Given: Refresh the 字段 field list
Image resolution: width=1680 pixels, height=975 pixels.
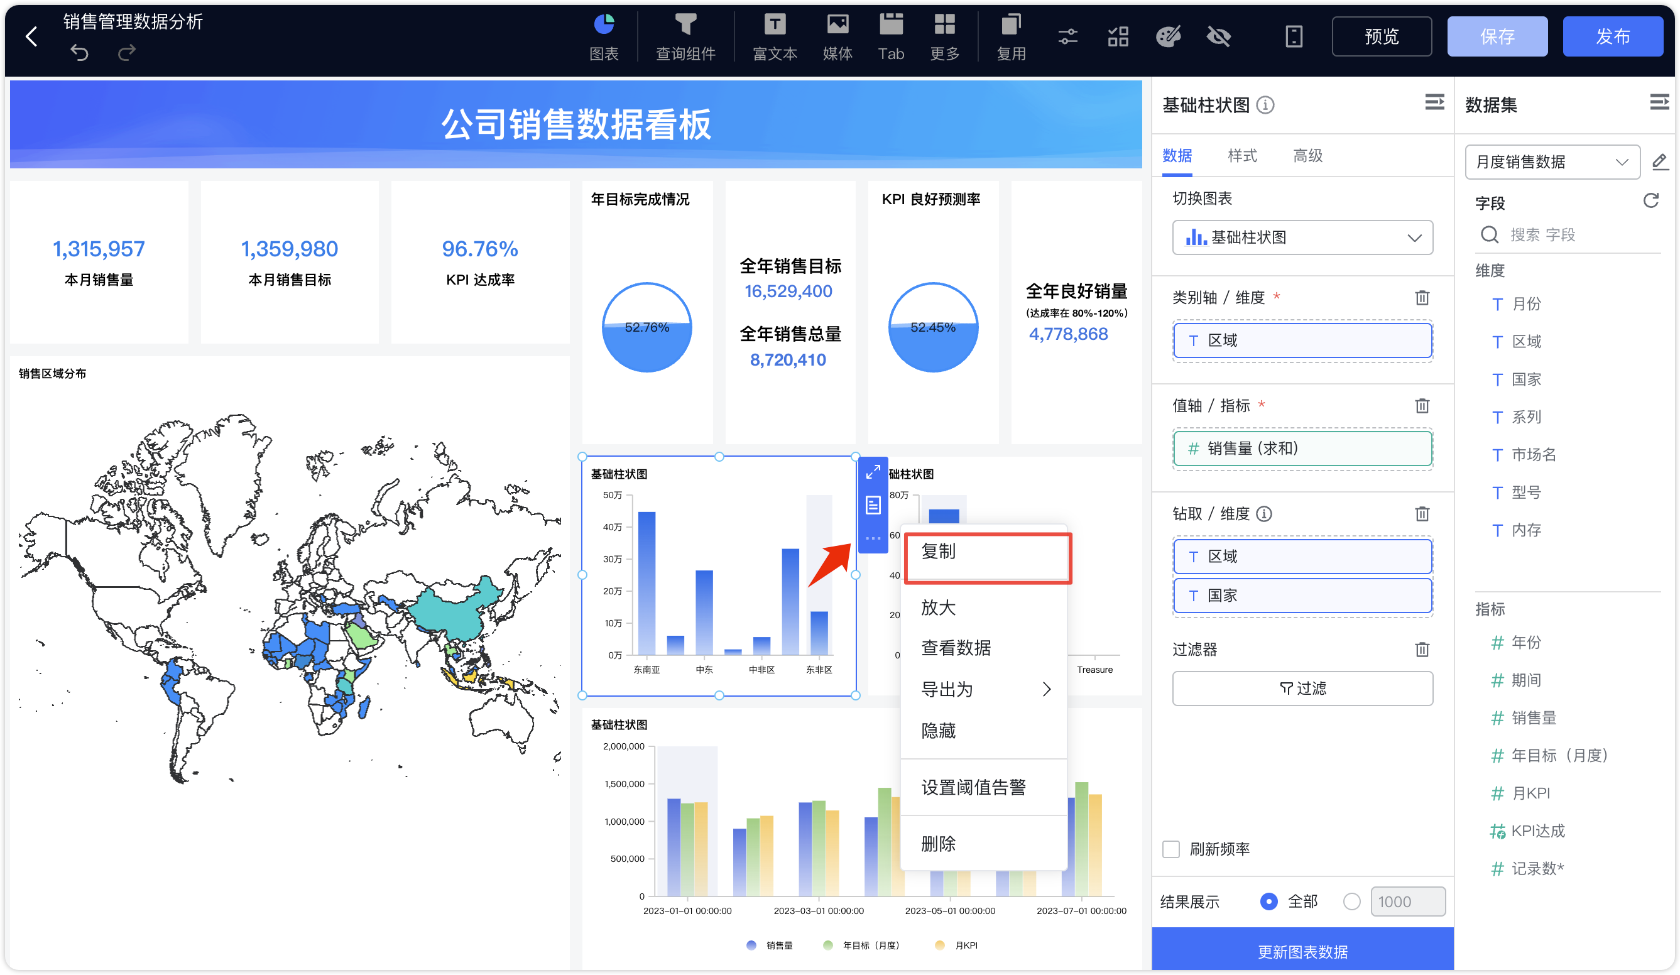Looking at the screenshot, I should coord(1650,200).
